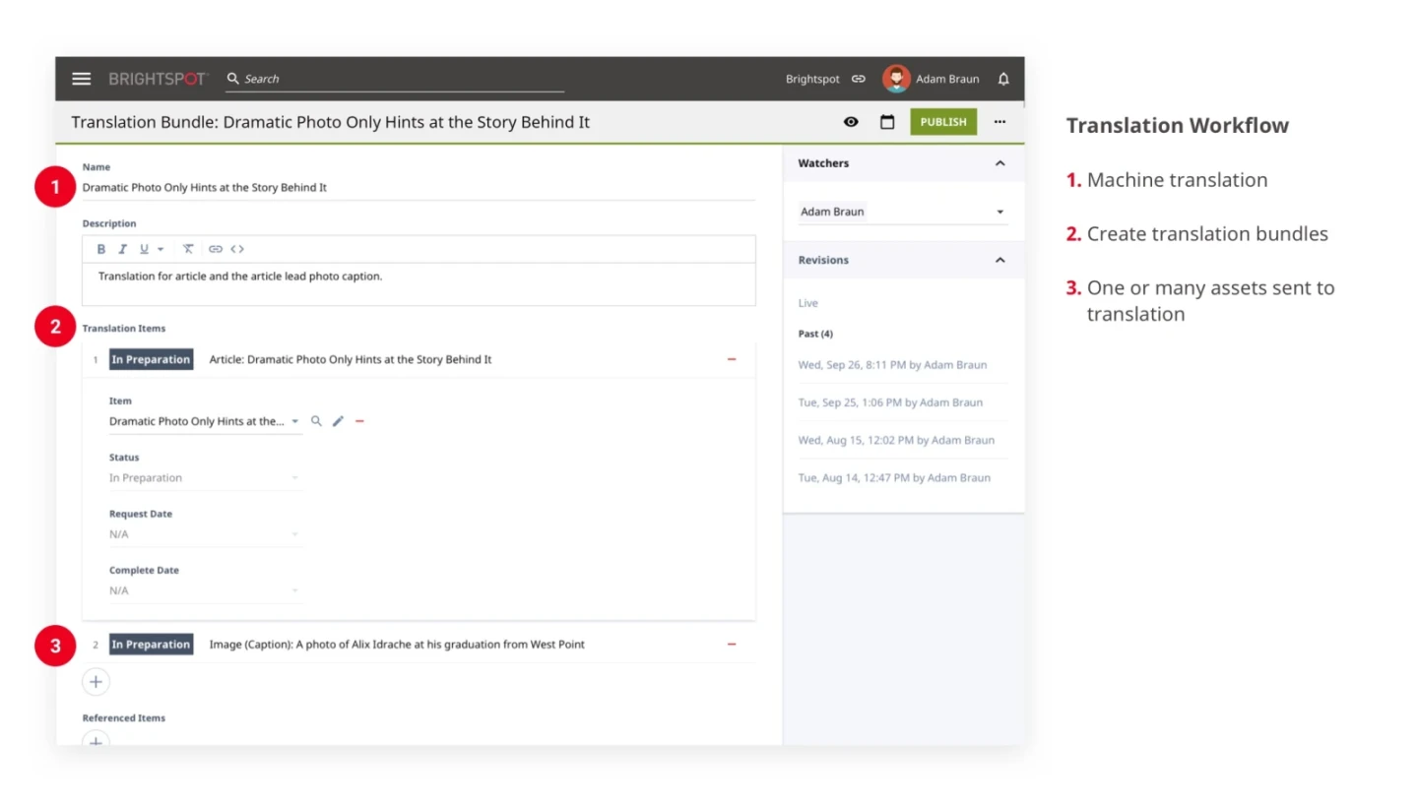
Task: Click the pencil edit icon for Item
Action: click(338, 421)
